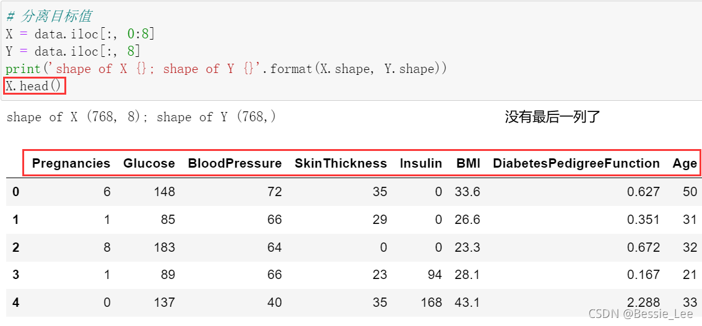Click the Y = data.iloc line
The width and height of the screenshot is (702, 326).
[x=72, y=51]
